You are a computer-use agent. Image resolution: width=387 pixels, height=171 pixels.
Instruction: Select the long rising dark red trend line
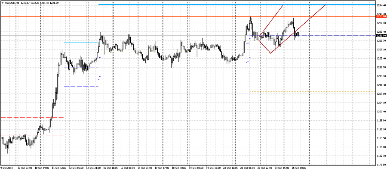point(298,29)
